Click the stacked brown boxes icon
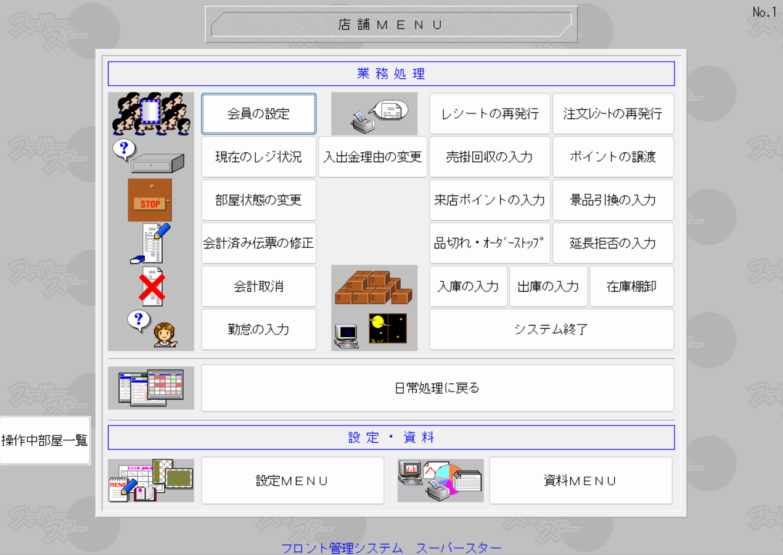Screen dimensions: 783x555 pos(374,287)
